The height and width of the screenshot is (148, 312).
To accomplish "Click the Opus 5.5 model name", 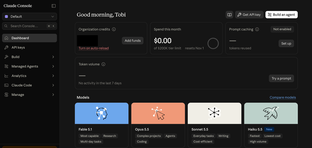I will (142, 129).
